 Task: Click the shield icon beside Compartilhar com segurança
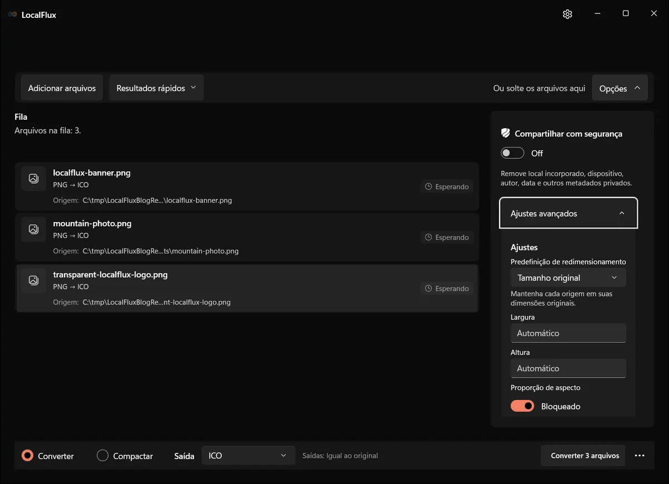tap(506, 134)
